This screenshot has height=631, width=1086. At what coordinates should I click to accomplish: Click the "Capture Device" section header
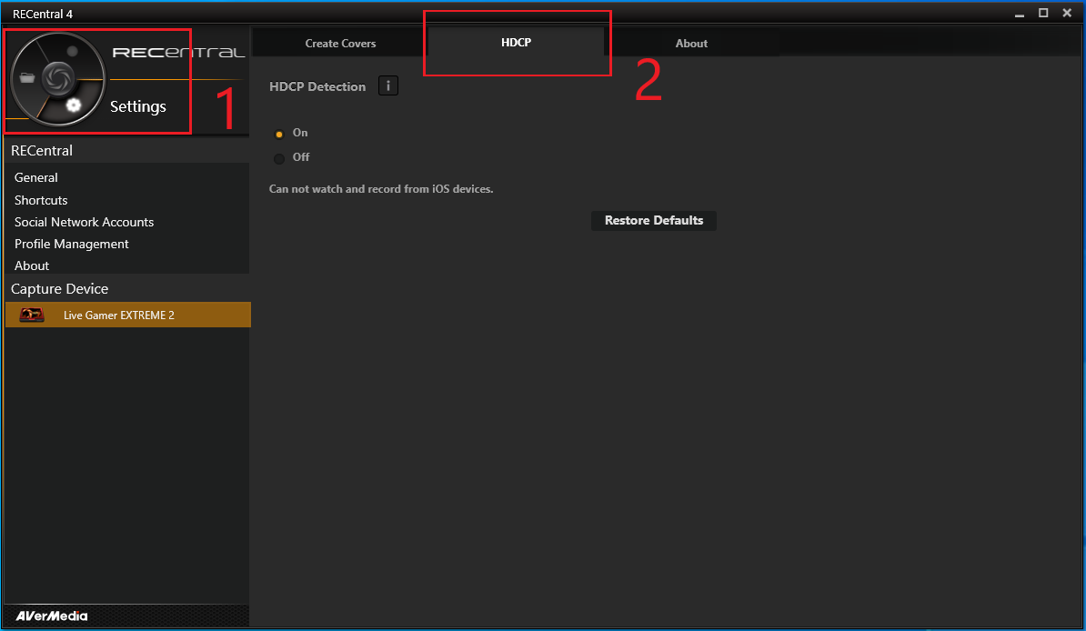point(59,289)
